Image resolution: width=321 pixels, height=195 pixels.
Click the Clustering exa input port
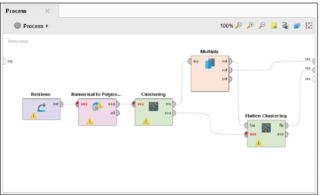[133, 104]
